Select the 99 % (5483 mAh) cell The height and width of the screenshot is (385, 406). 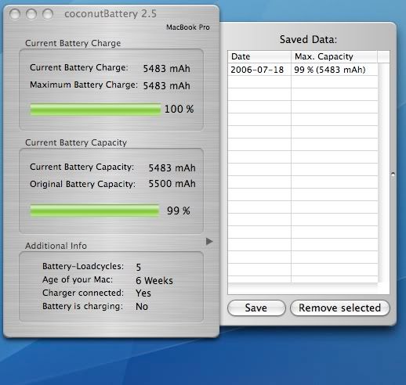(335, 70)
